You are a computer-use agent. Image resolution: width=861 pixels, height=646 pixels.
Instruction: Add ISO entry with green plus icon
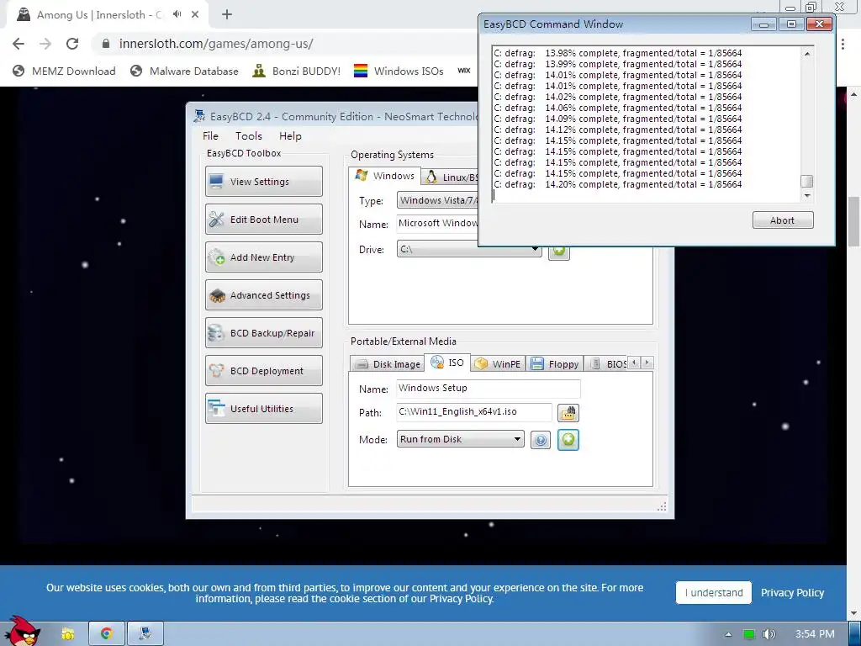(x=568, y=439)
